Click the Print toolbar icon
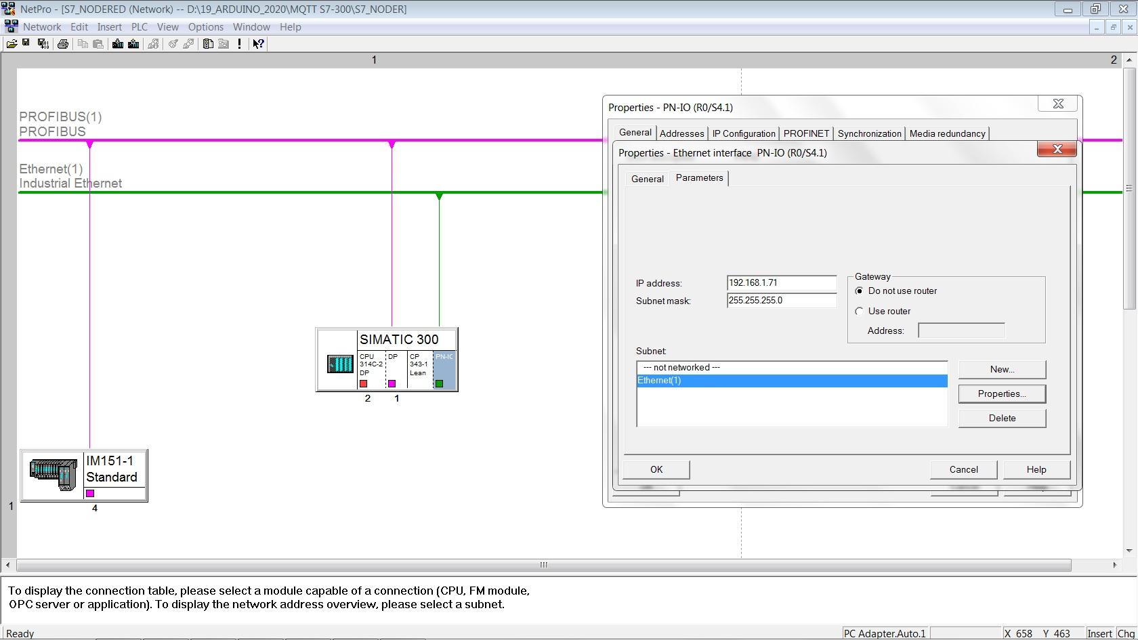The image size is (1138, 640). pyautogui.click(x=63, y=44)
